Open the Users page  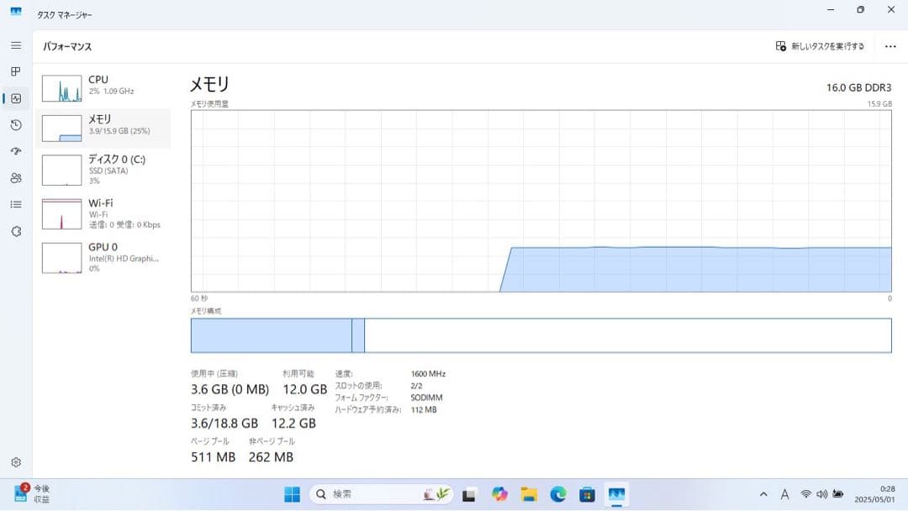pyautogui.click(x=15, y=179)
